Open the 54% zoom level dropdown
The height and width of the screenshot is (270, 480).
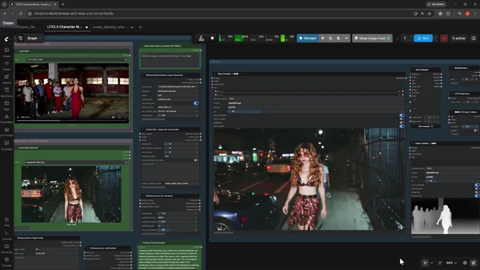(451, 263)
